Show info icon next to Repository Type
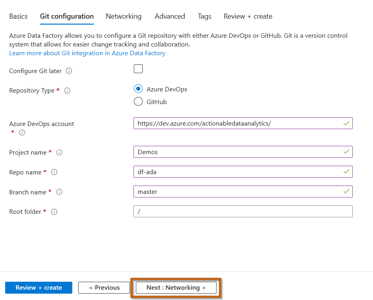Viewport: 373px width, 300px height. [67, 91]
